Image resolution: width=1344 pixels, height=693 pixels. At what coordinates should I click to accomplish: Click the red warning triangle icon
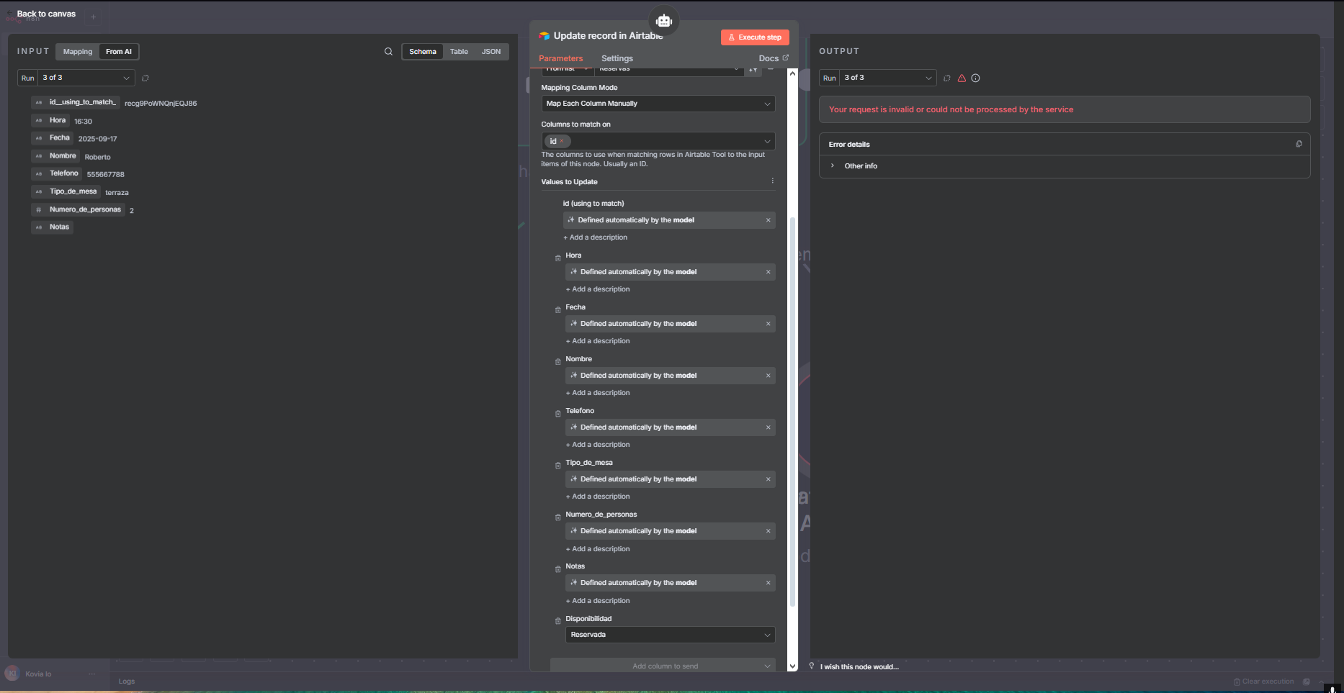point(962,78)
